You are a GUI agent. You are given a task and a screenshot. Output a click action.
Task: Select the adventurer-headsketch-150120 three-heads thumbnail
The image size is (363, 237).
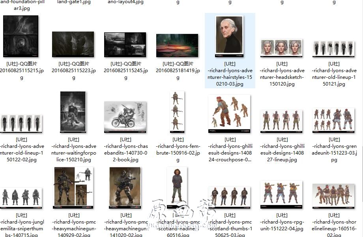tap(281, 48)
